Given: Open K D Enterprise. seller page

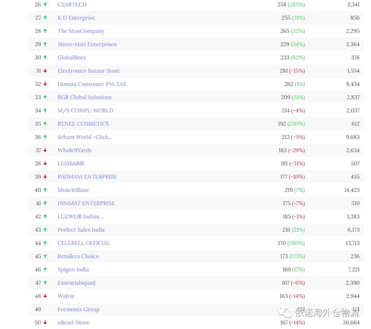Looking at the screenshot, I should pos(77,18).
